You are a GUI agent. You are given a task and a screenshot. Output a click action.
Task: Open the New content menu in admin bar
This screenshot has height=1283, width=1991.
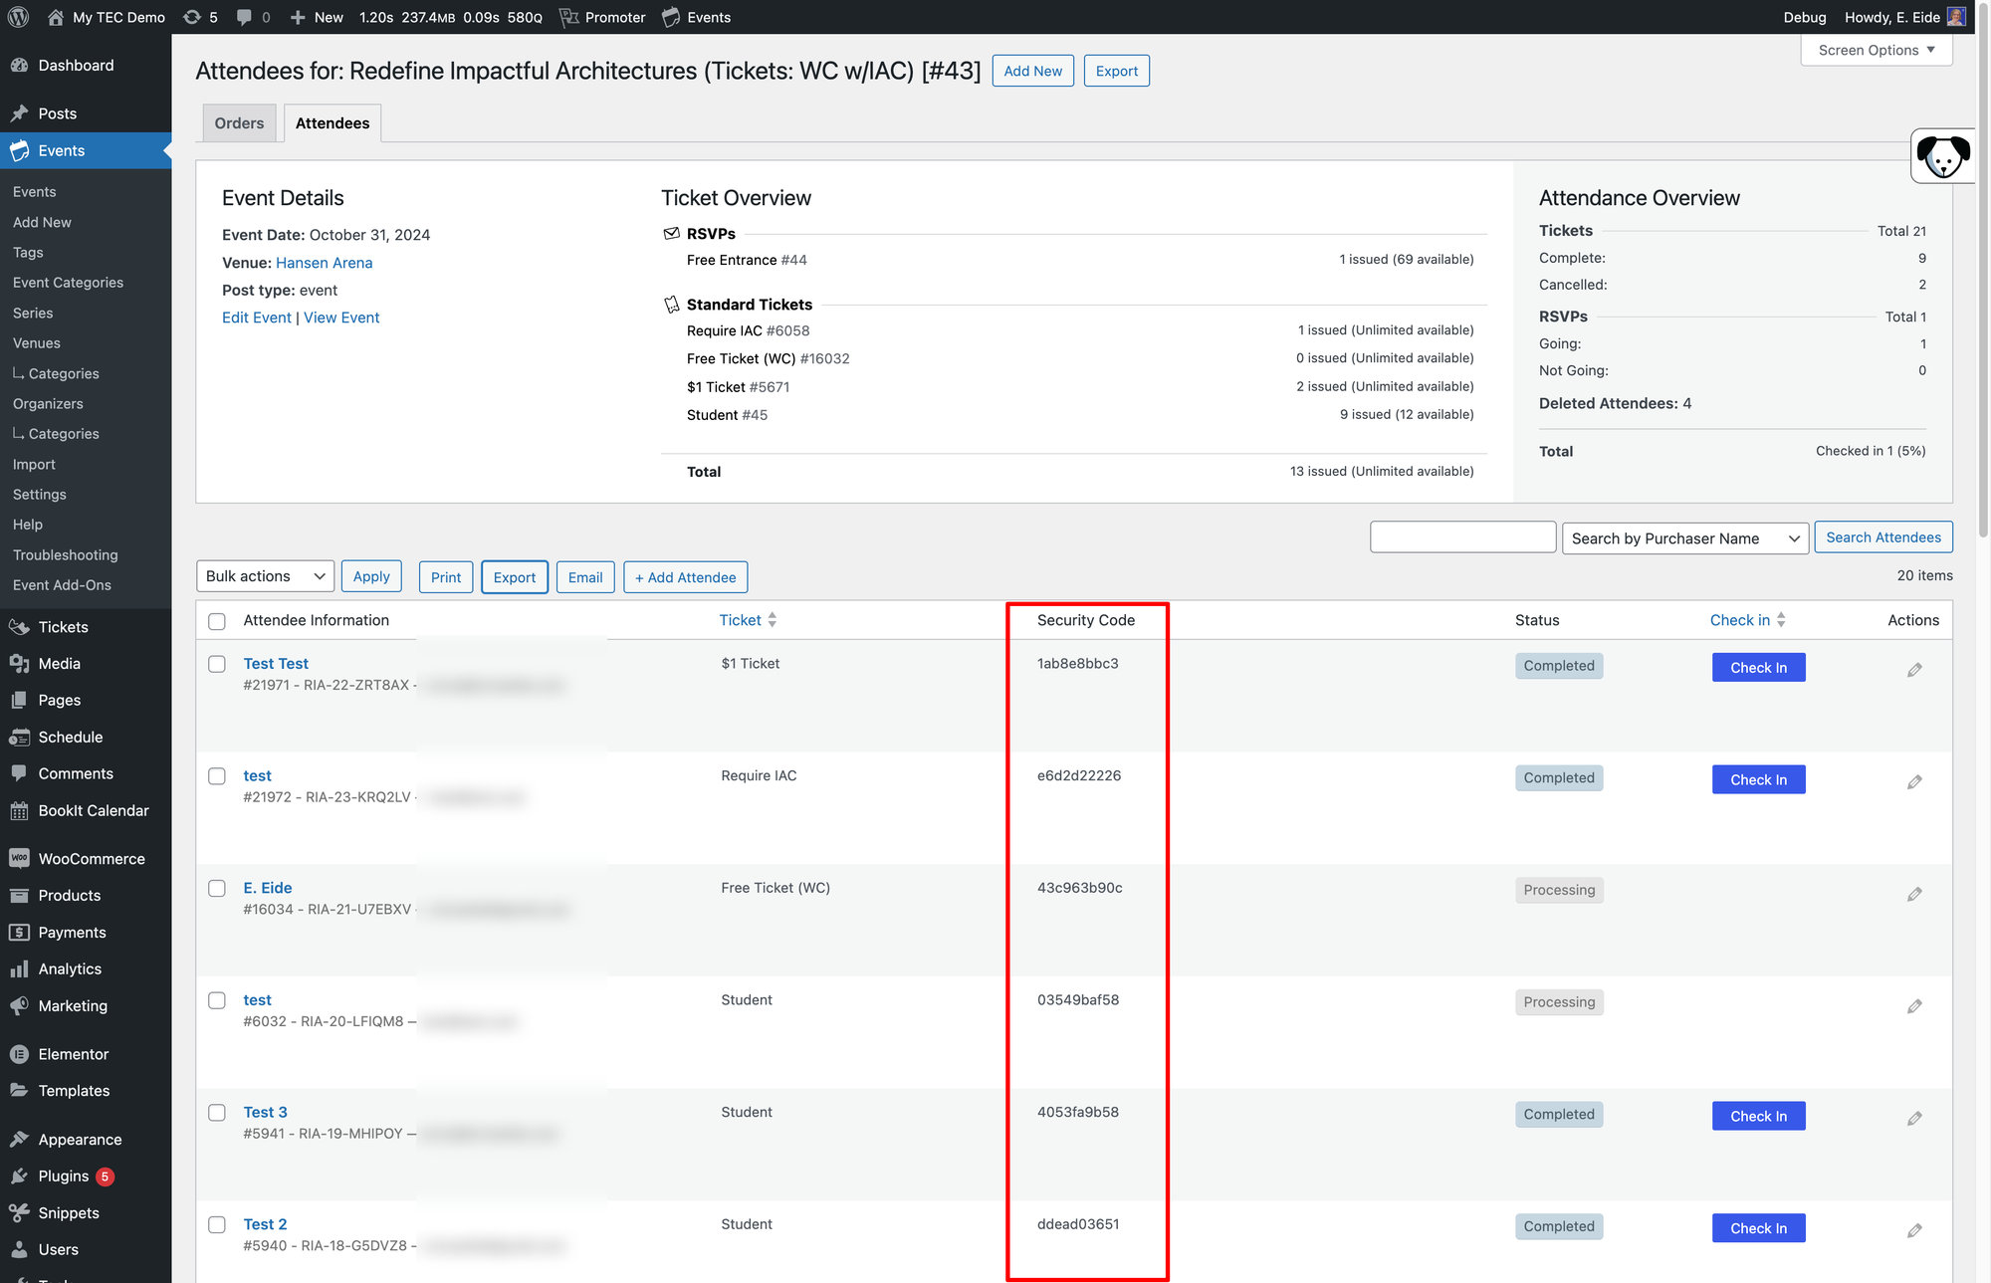click(x=317, y=17)
